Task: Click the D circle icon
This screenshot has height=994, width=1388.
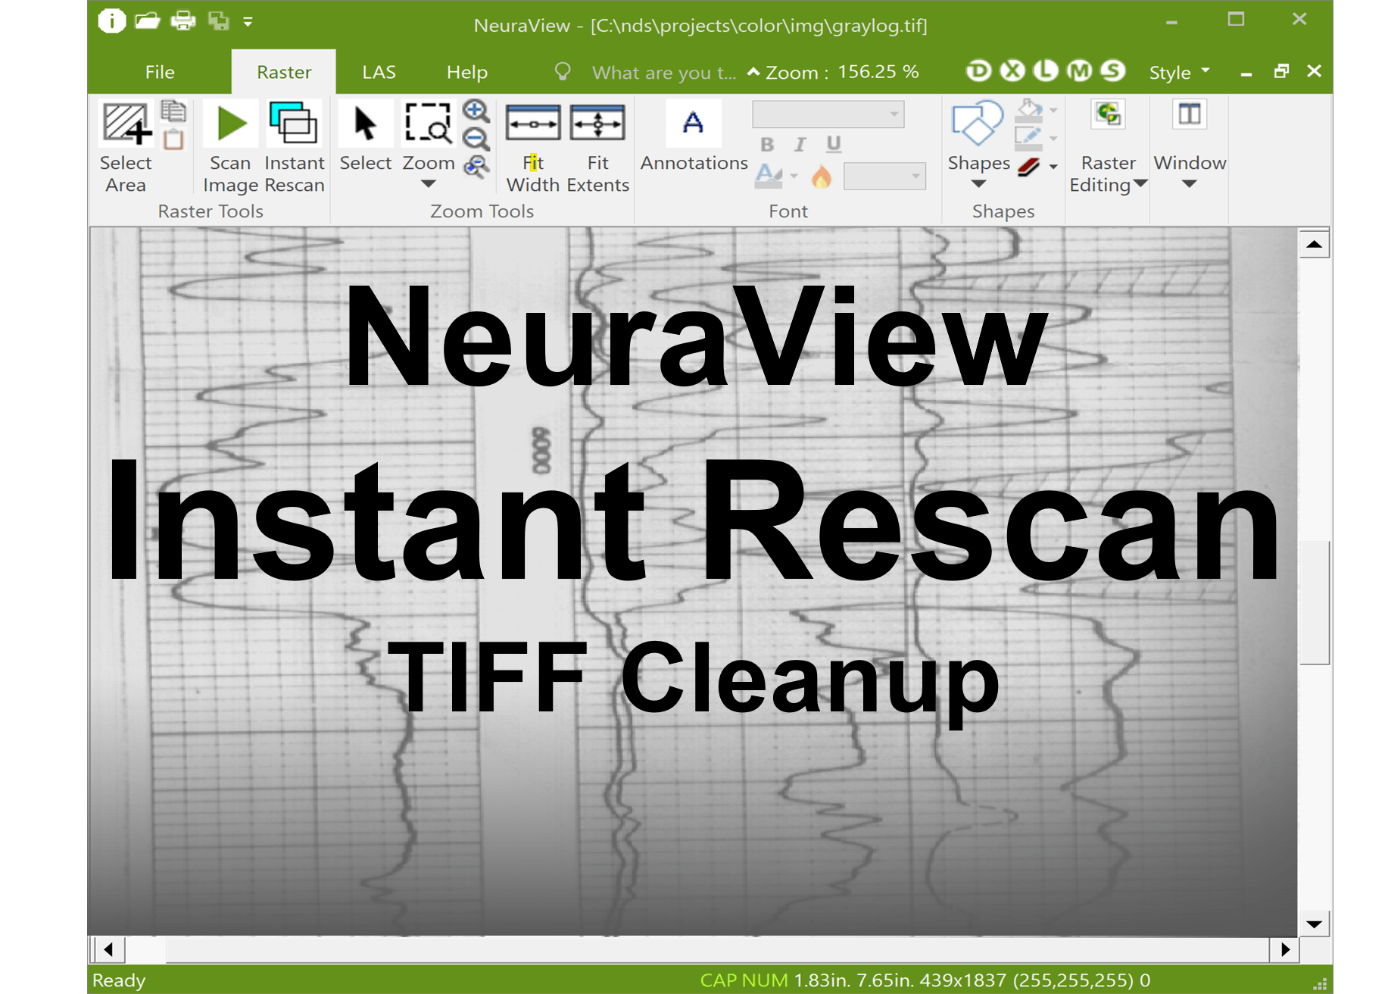Action: pos(978,71)
